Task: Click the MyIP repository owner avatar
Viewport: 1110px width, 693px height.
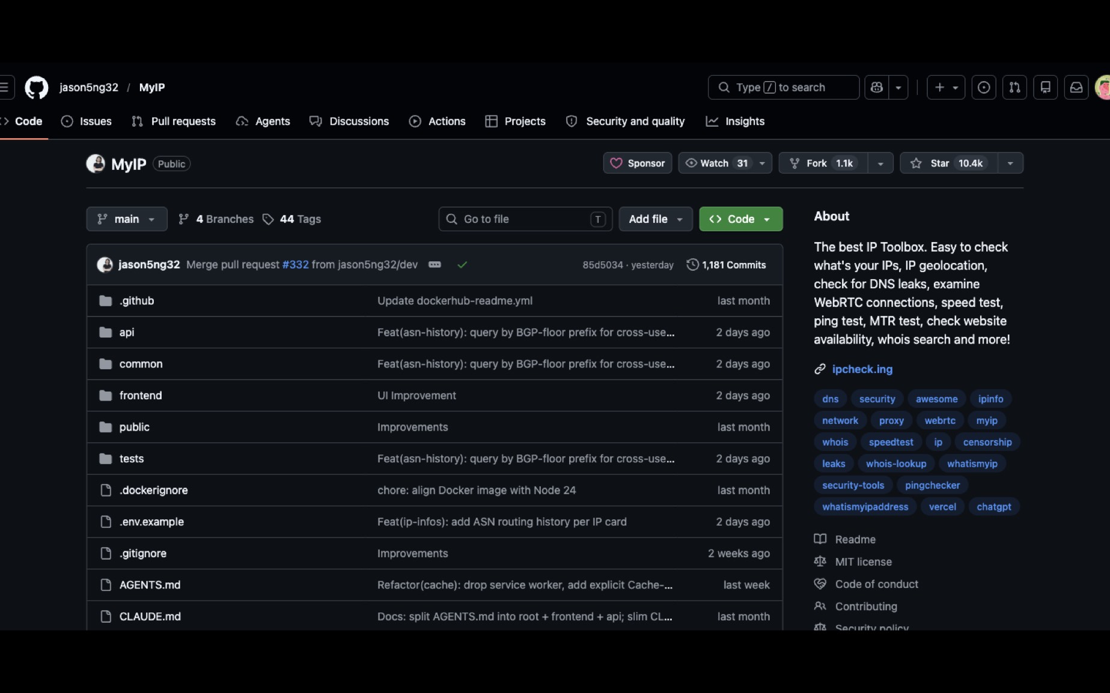Action: pos(96,163)
